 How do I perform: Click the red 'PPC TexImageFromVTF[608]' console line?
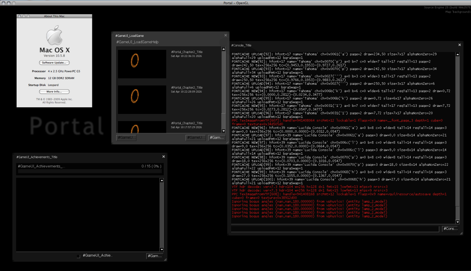(x=339, y=196)
